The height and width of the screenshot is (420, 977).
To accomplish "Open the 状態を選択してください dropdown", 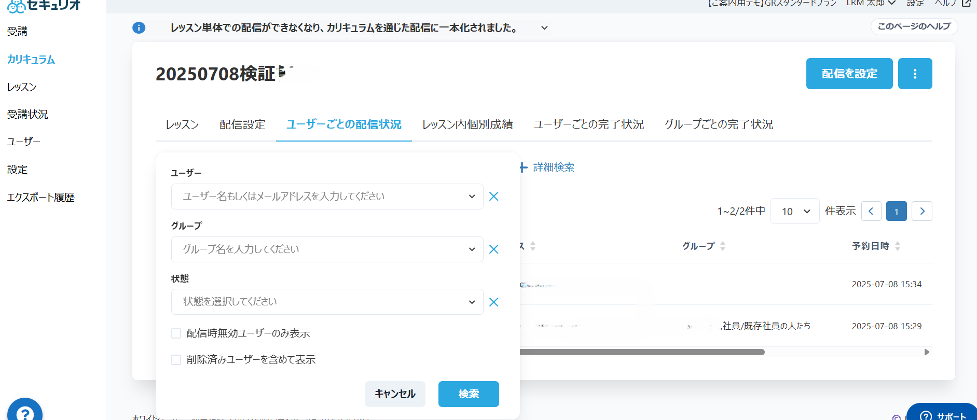I will (327, 302).
